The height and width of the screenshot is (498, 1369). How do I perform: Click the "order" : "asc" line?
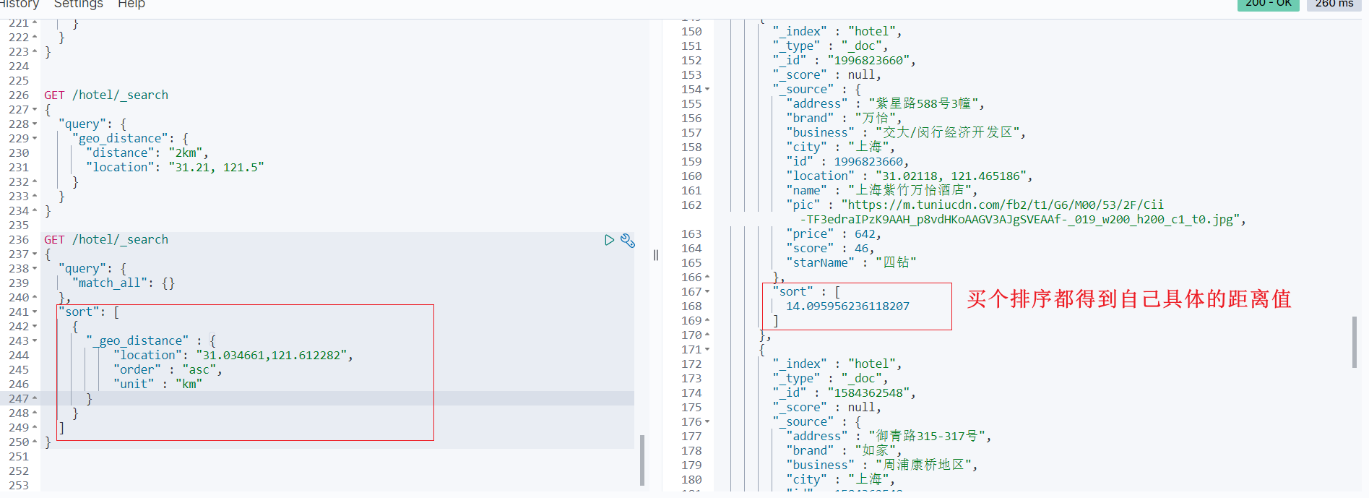pos(168,369)
